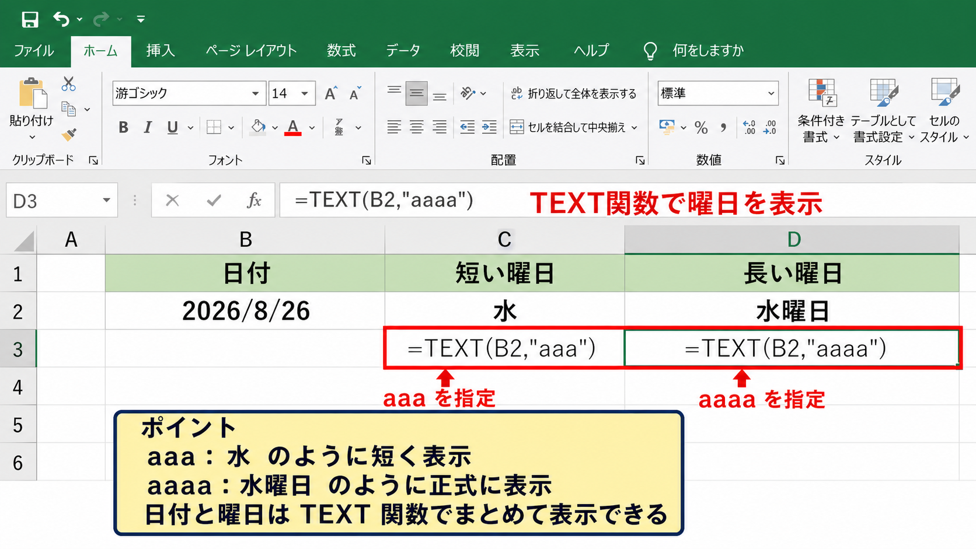Select column D header

pos(792,239)
